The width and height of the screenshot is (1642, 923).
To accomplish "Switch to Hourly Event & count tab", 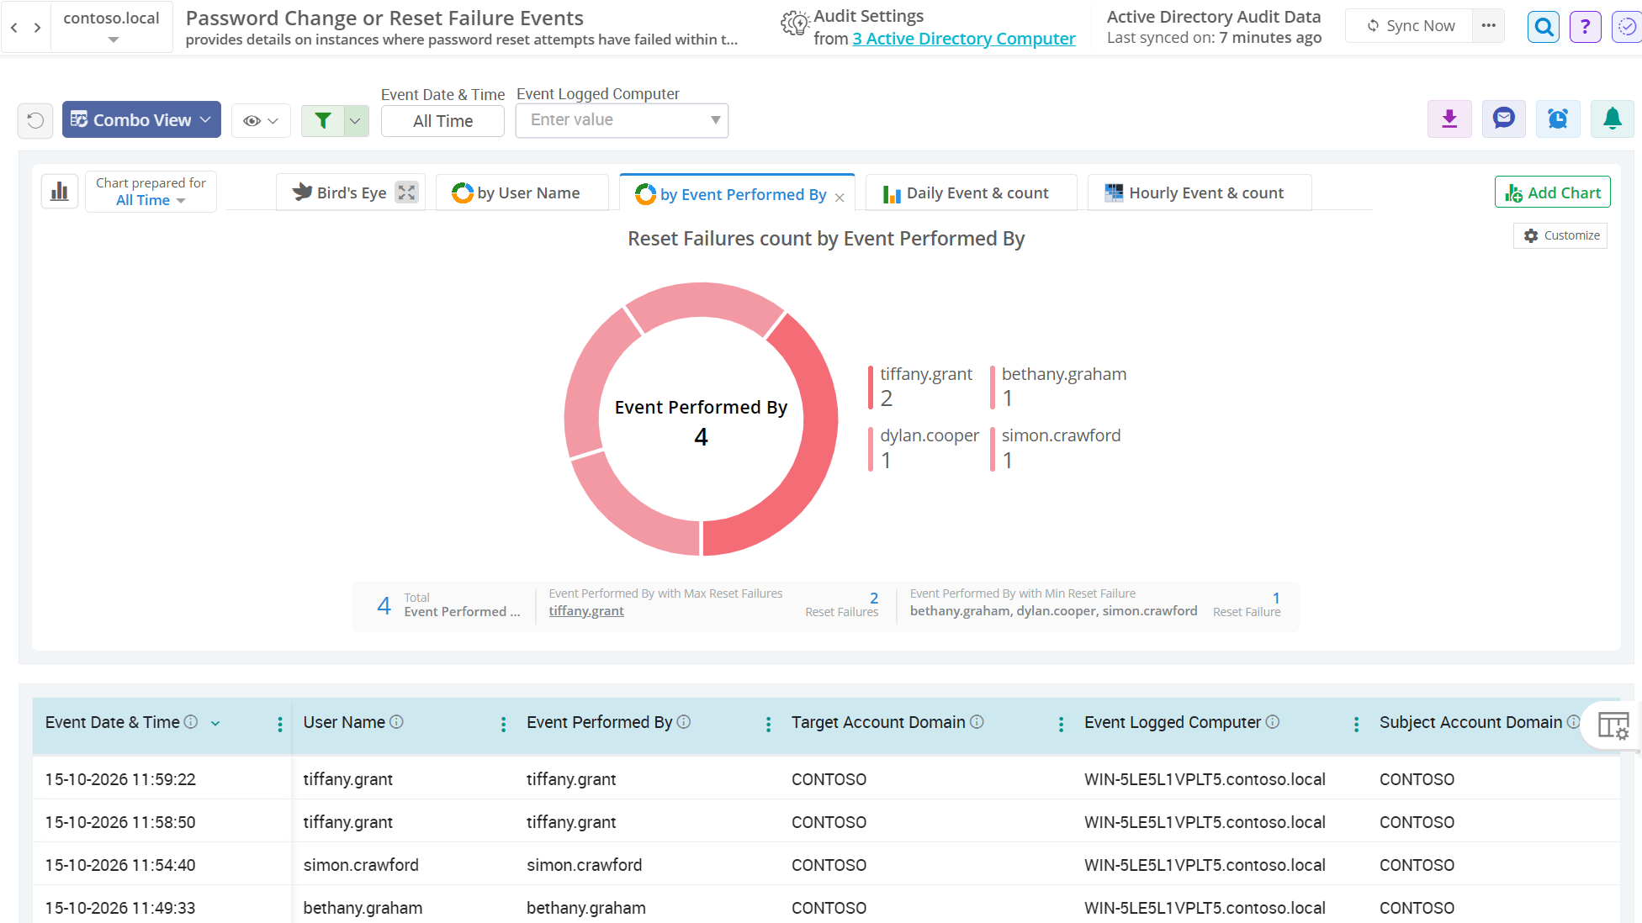I will tap(1200, 193).
